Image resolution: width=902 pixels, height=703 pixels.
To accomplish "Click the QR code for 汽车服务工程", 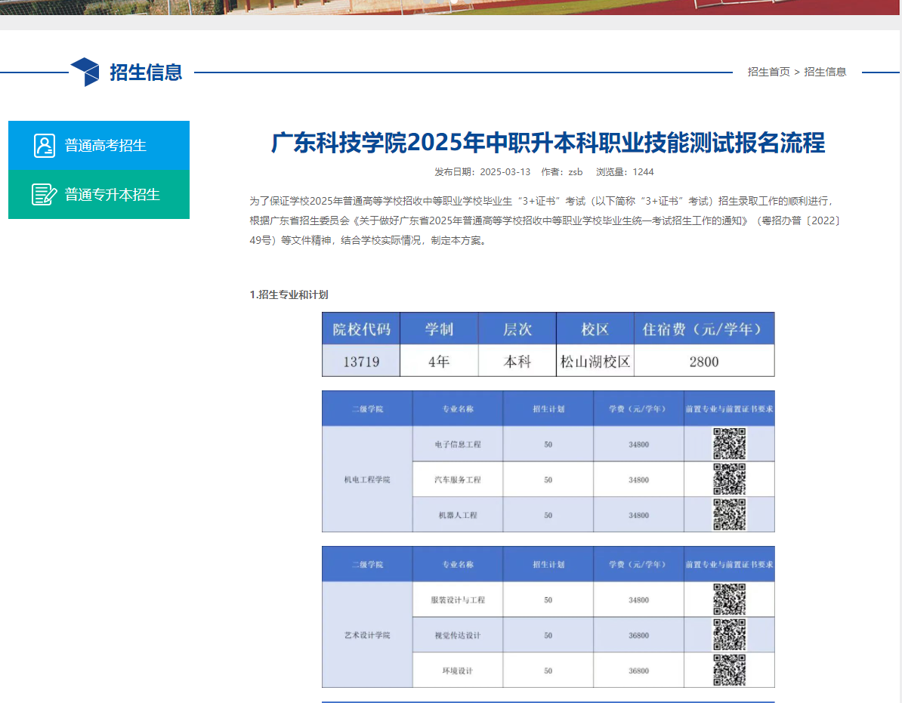I will pyautogui.click(x=729, y=479).
